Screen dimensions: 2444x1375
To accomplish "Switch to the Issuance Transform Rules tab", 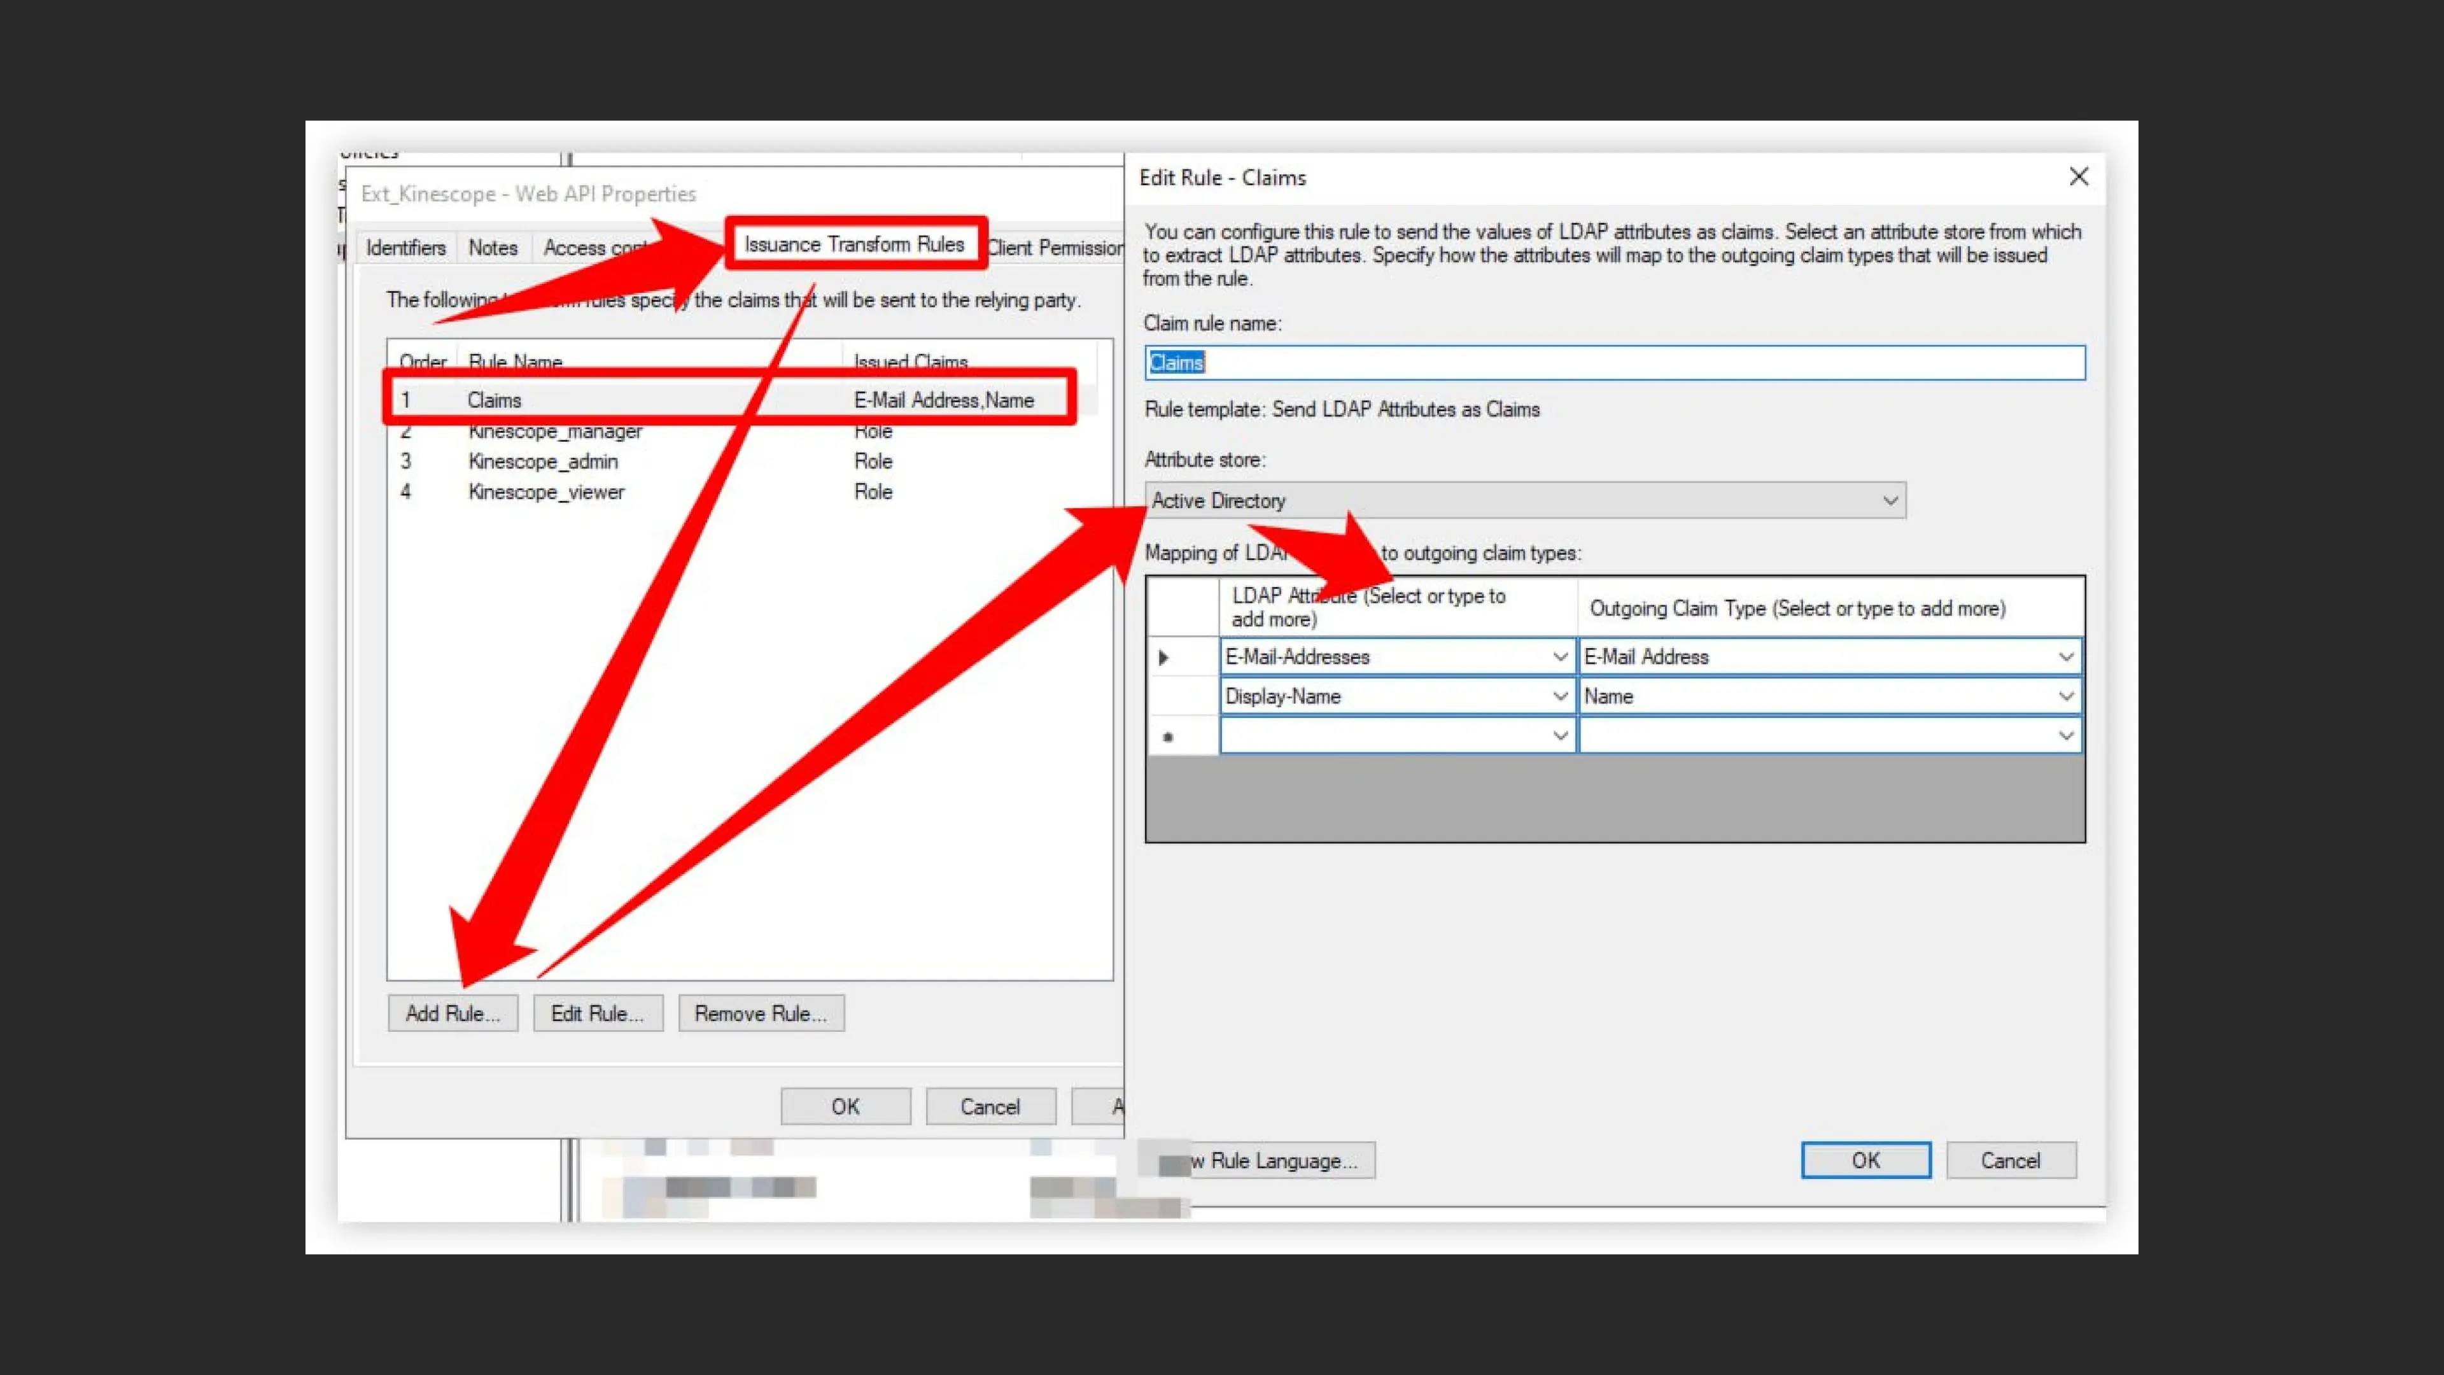I will [854, 245].
